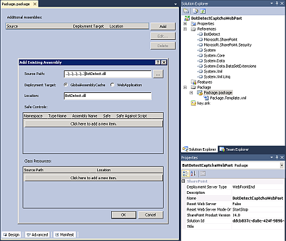Click the Deployment Target column header
Screen dimensions: 286x241
pos(88,26)
